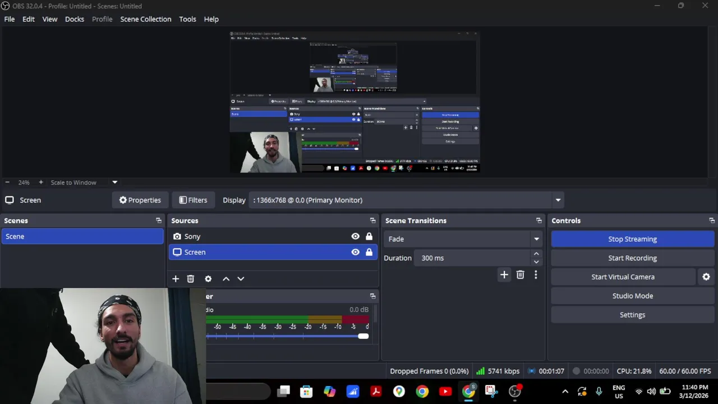Screen dimensions: 718x404
Task: Add a new source with the plus icon
Action: tap(176, 278)
